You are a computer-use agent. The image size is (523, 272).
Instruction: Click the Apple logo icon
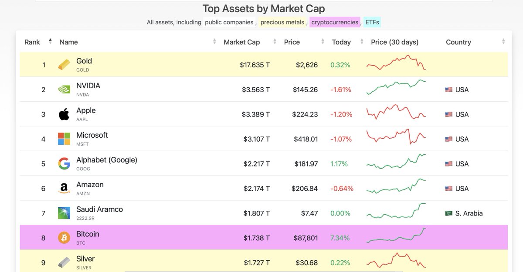pyautogui.click(x=64, y=114)
